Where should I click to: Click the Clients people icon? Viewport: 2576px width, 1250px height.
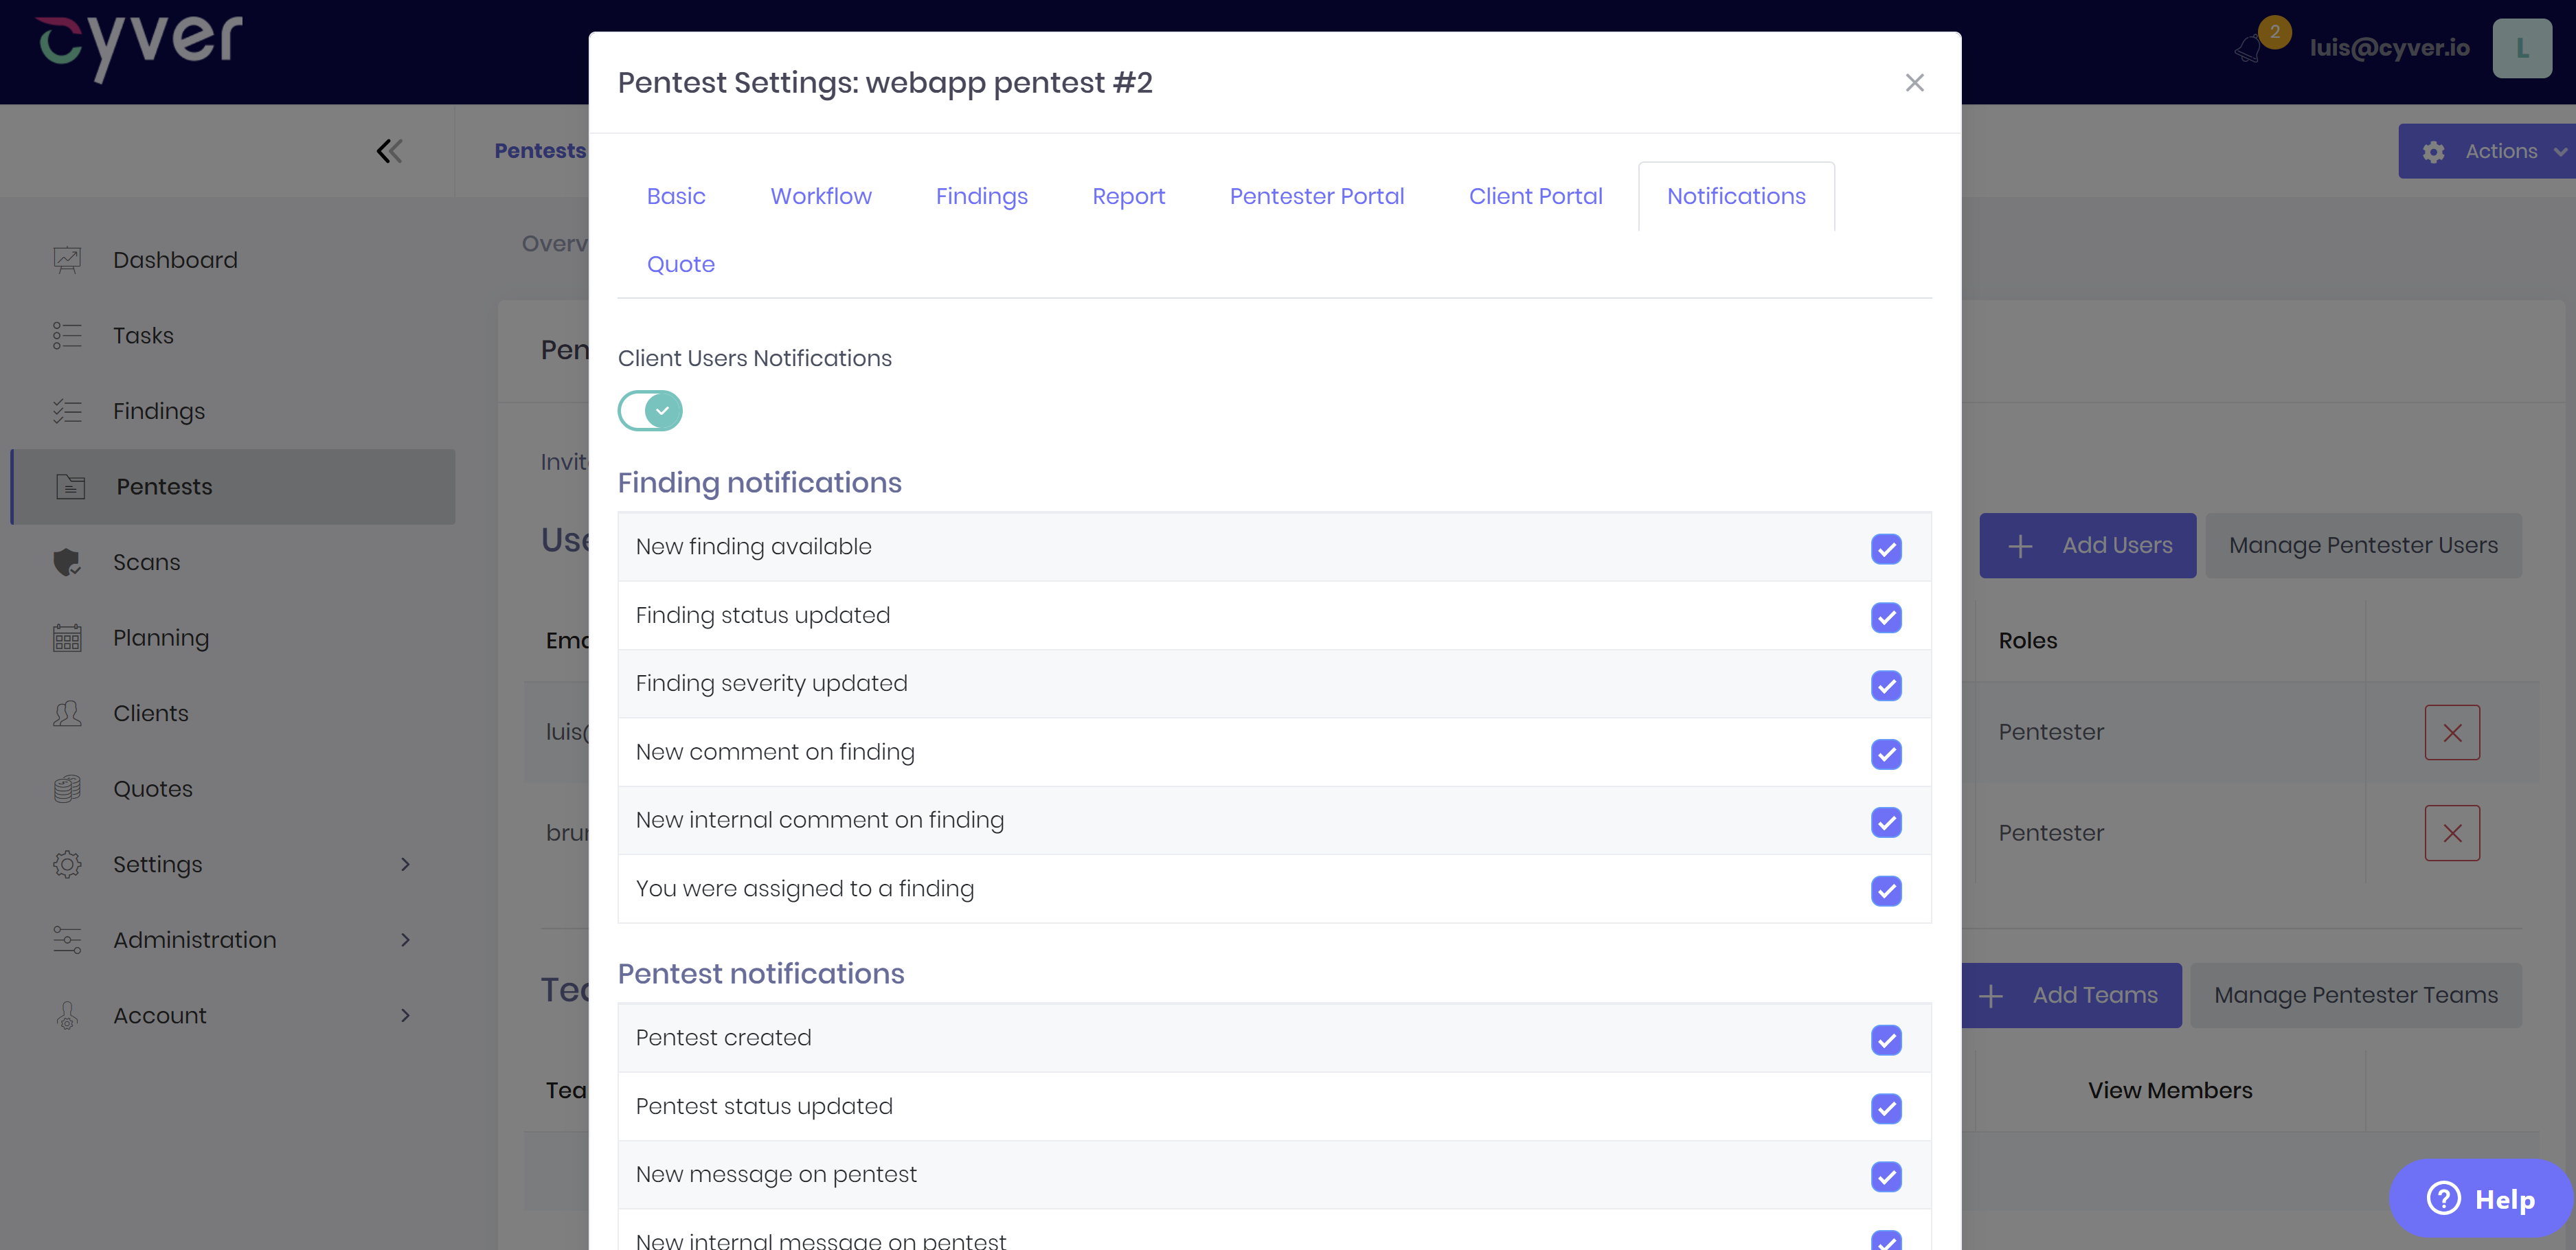pyautogui.click(x=67, y=713)
